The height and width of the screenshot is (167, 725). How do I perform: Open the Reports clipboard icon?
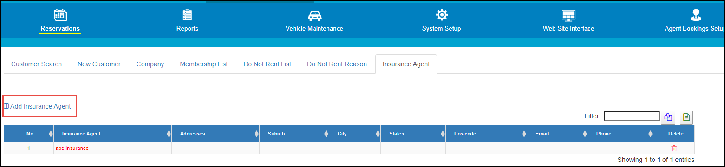tap(187, 15)
